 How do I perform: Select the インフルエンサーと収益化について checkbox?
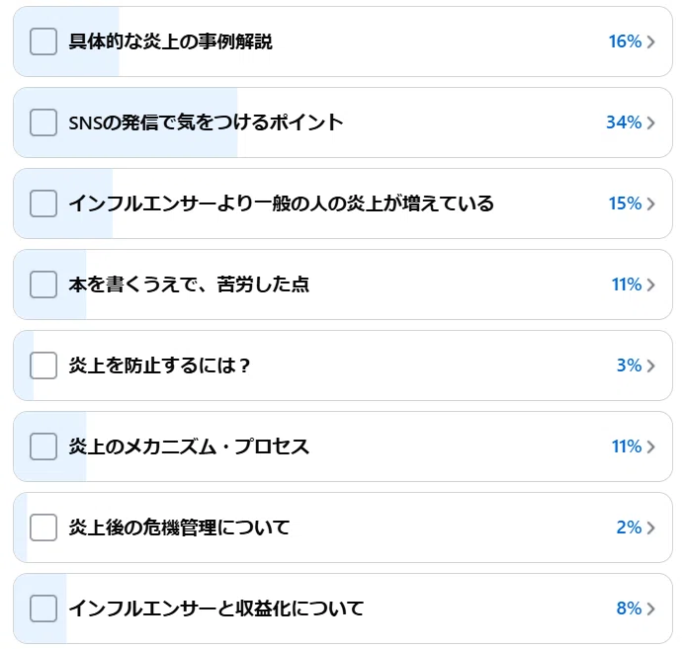coord(43,608)
